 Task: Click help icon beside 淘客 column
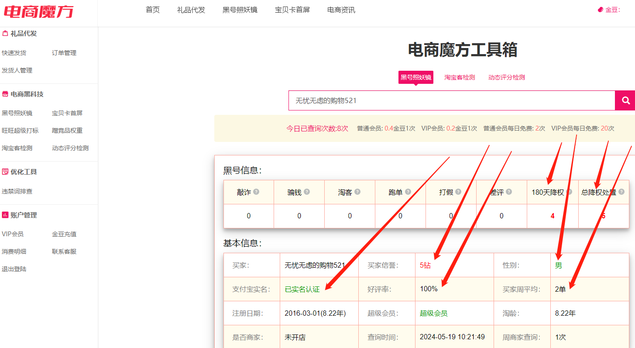pos(357,192)
